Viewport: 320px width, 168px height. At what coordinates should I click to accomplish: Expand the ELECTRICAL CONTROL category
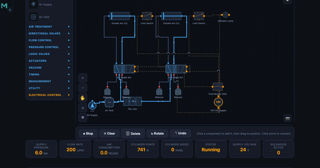click(49, 95)
